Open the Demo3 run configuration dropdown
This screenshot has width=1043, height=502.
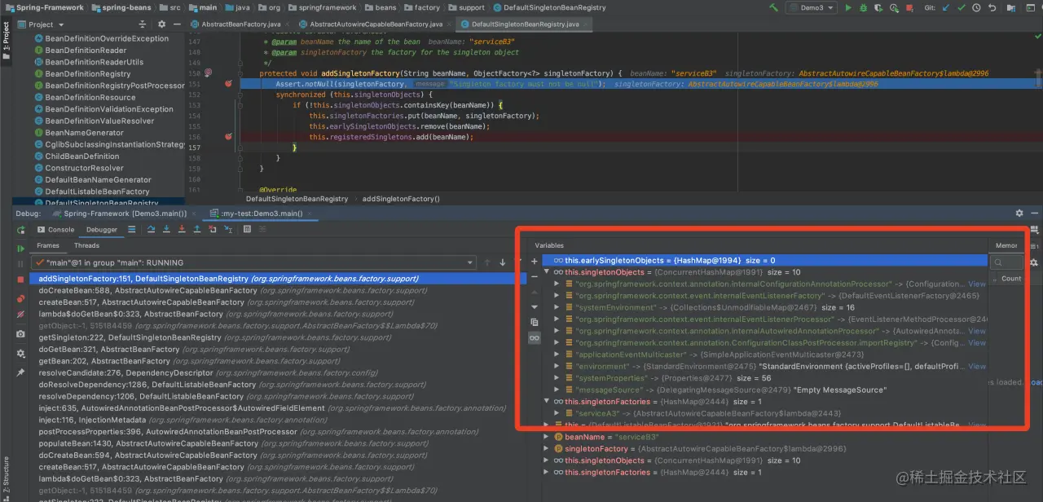tap(812, 7)
